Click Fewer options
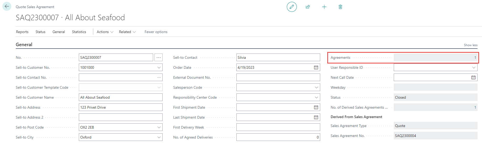The image size is (482, 148). (x=156, y=32)
